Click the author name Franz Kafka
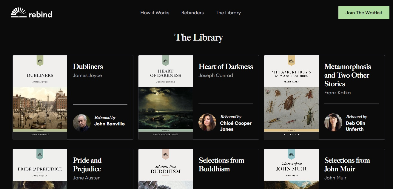This screenshot has width=393, height=189. [337, 93]
